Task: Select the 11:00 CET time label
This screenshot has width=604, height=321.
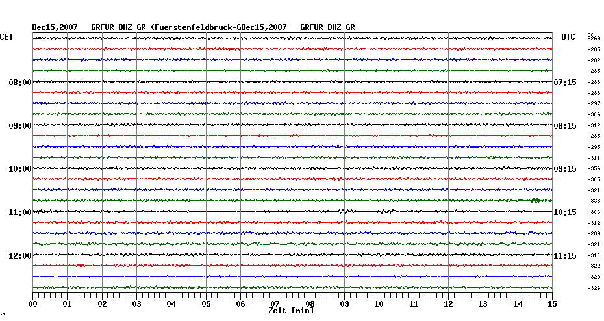Action: click(20, 212)
